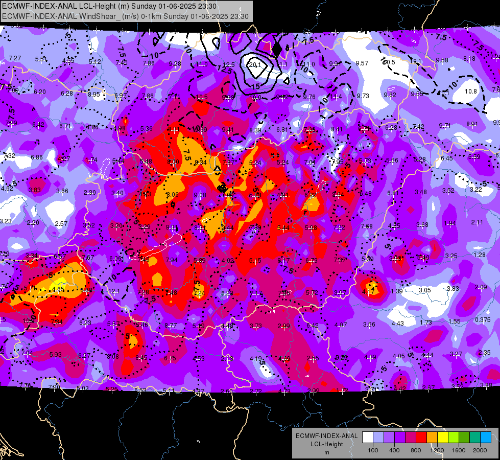Click the orange legend swatch before 1200
The image size is (500, 460).
pos(432,438)
